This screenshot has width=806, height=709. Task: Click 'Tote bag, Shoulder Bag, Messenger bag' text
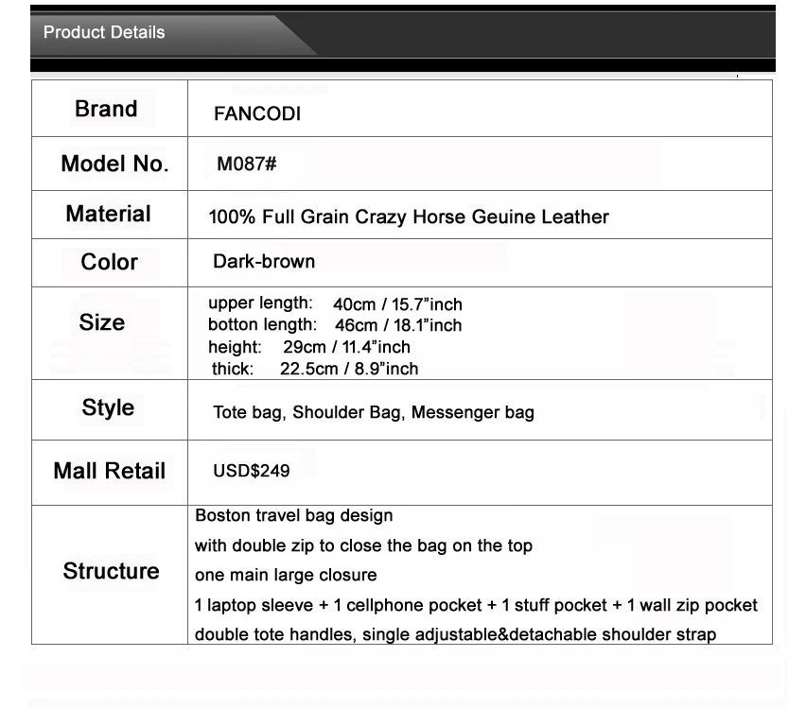coord(374,412)
